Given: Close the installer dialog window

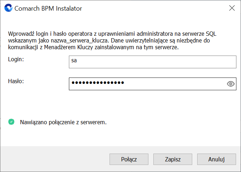Looking at the screenshot, I should [232, 8].
